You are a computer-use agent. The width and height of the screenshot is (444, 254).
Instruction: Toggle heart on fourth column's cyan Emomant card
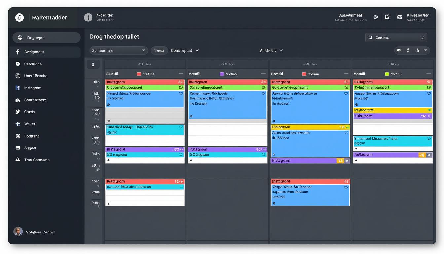(429, 139)
